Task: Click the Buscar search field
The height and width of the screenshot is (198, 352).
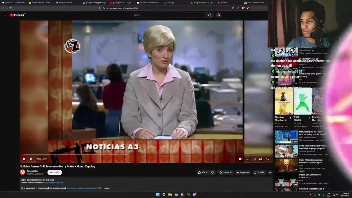Action: point(168,15)
